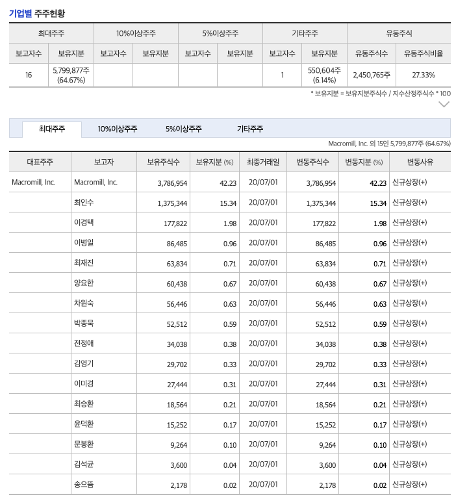456x499 pixels.
Task: Click 0.02 in 보유지분 column
Action: (x=230, y=485)
